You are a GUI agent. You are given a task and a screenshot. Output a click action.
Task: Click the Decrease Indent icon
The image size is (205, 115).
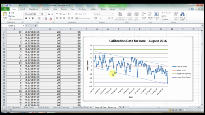click(x=69, y=18)
